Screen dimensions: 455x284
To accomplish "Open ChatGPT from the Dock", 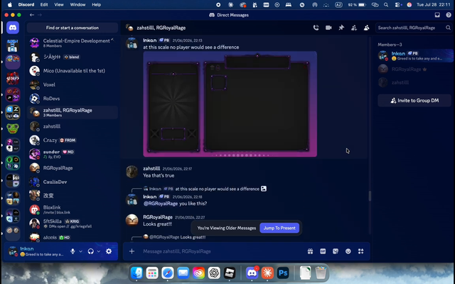I will pyautogui.click(x=214, y=273).
